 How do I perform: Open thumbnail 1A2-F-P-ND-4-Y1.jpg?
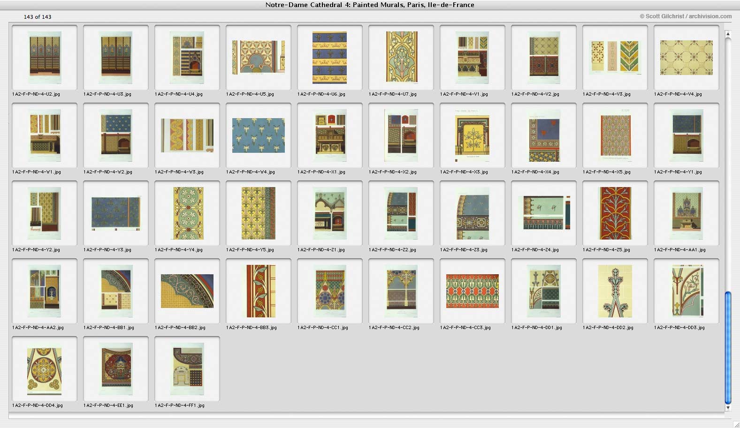[x=687, y=135]
